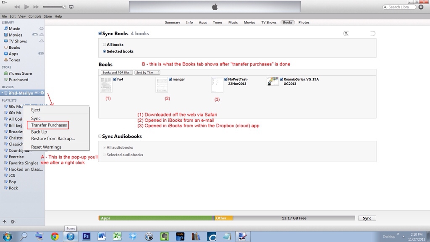Click the cloud icon beside TV Shows
Image resolution: width=430 pixels, height=242 pixels.
click(42, 41)
